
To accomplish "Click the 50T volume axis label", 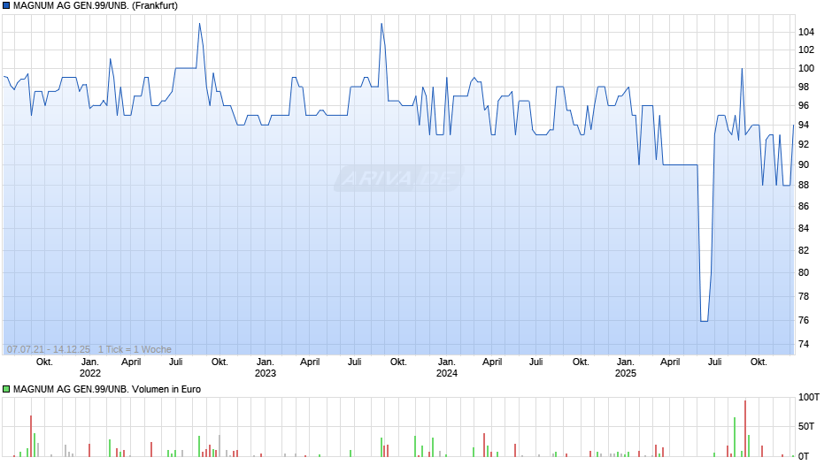I will click(806, 426).
